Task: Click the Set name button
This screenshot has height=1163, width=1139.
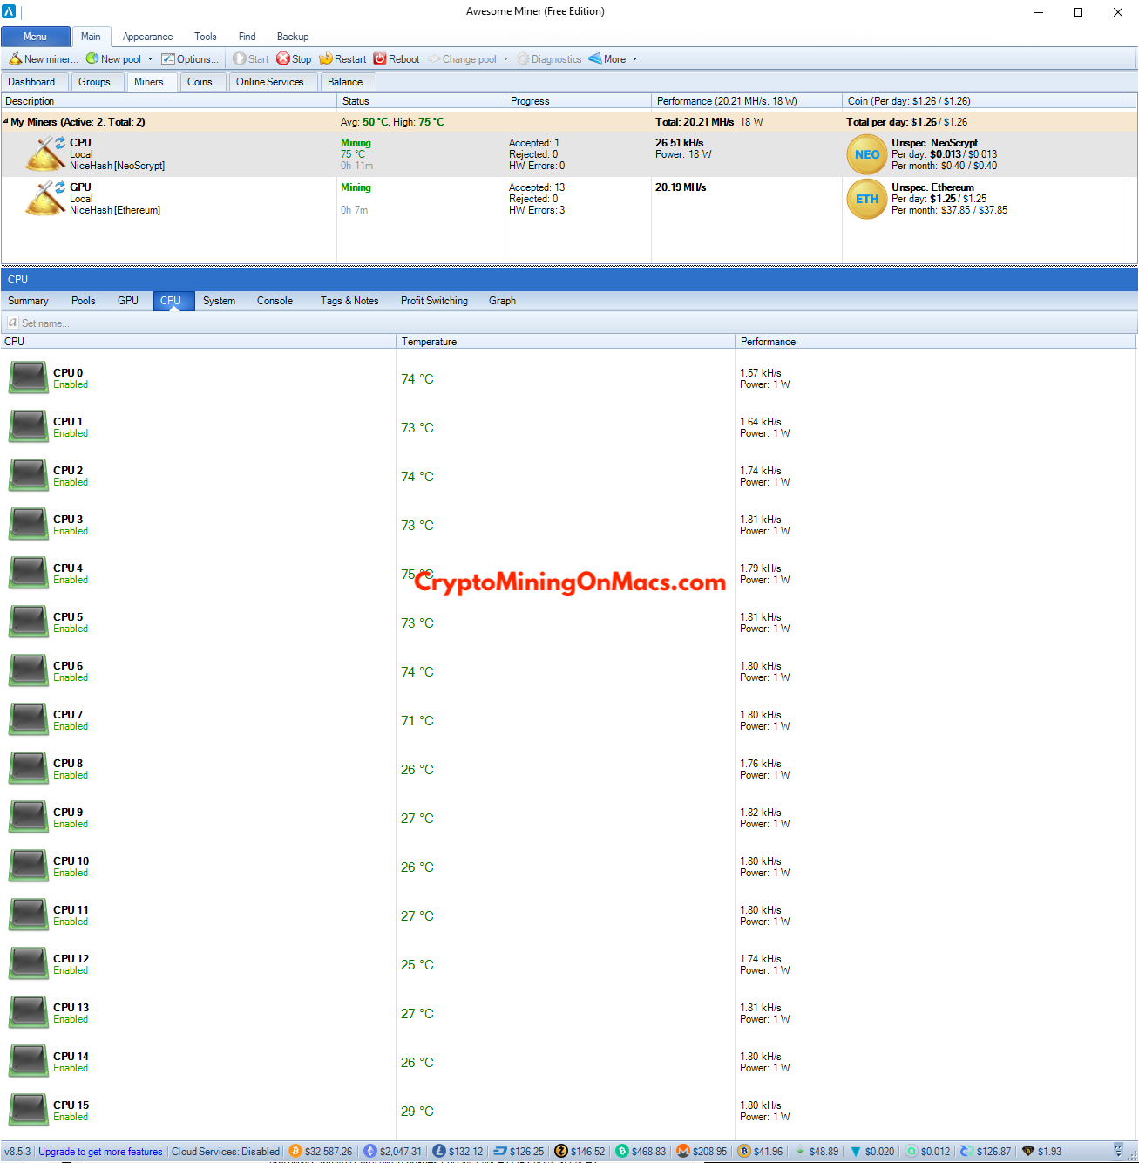Action: coord(39,323)
